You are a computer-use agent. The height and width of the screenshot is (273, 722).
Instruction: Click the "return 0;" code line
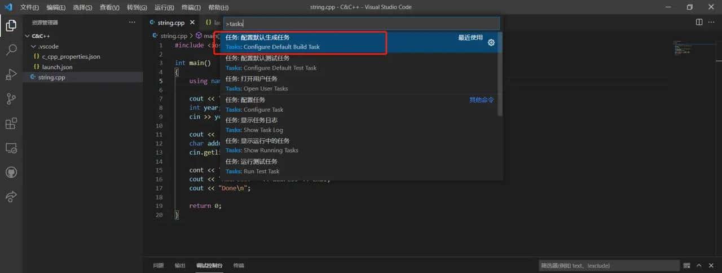(205, 206)
